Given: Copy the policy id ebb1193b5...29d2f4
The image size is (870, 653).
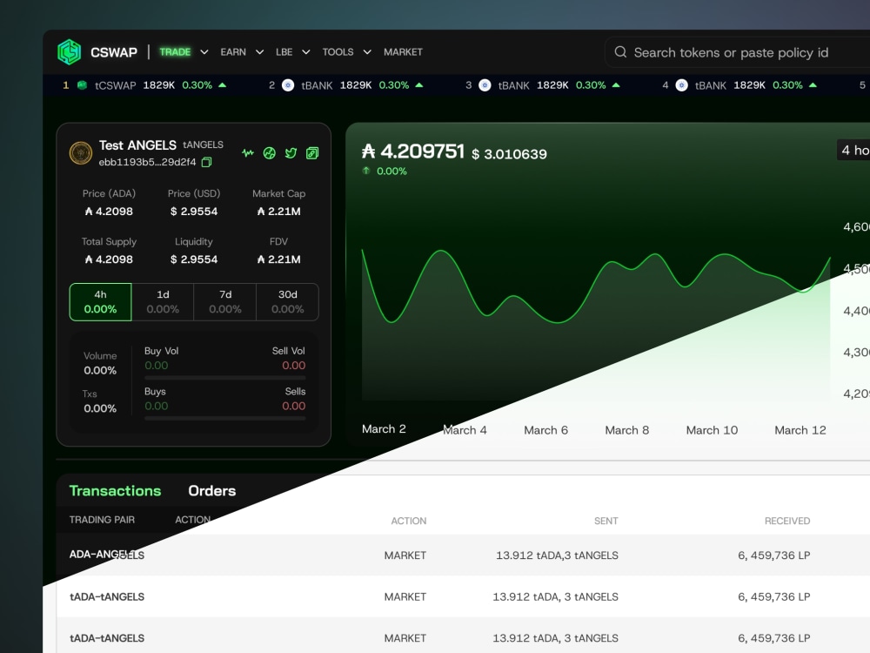Looking at the screenshot, I should tap(206, 162).
